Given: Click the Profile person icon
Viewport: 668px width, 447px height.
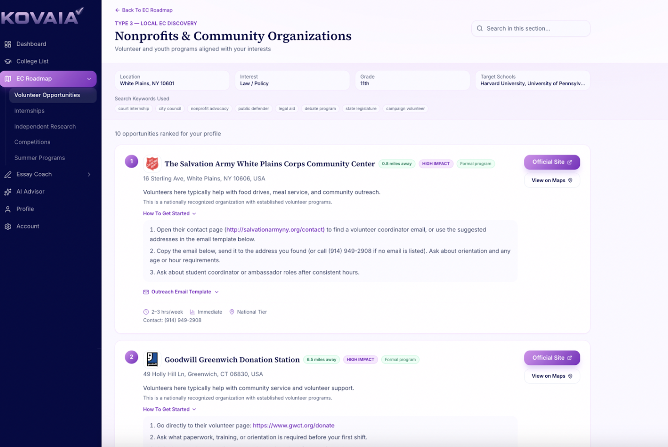Looking at the screenshot, I should coord(8,209).
